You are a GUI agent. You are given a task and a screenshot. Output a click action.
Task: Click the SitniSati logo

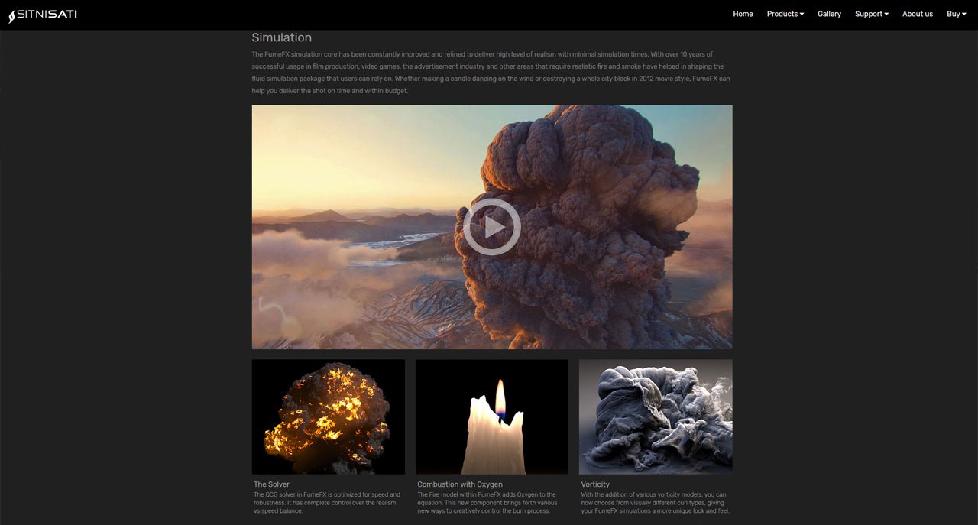pyautogui.click(x=43, y=15)
